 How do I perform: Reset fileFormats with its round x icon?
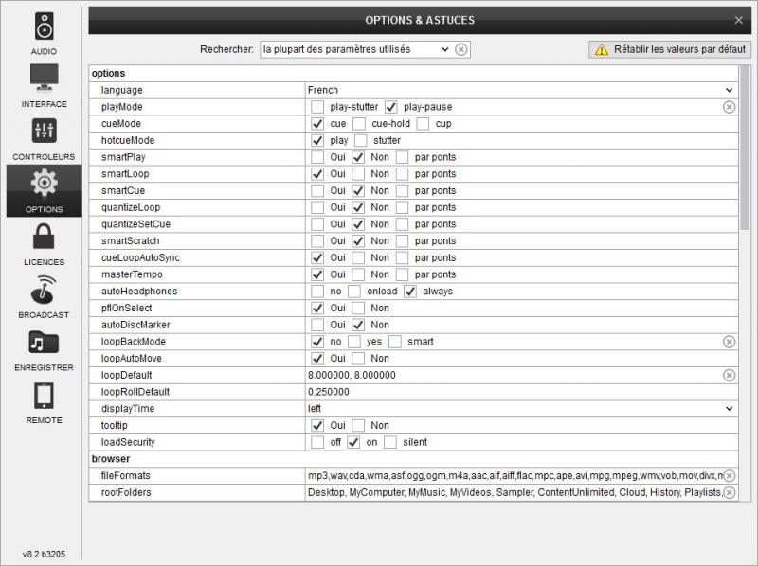729,476
